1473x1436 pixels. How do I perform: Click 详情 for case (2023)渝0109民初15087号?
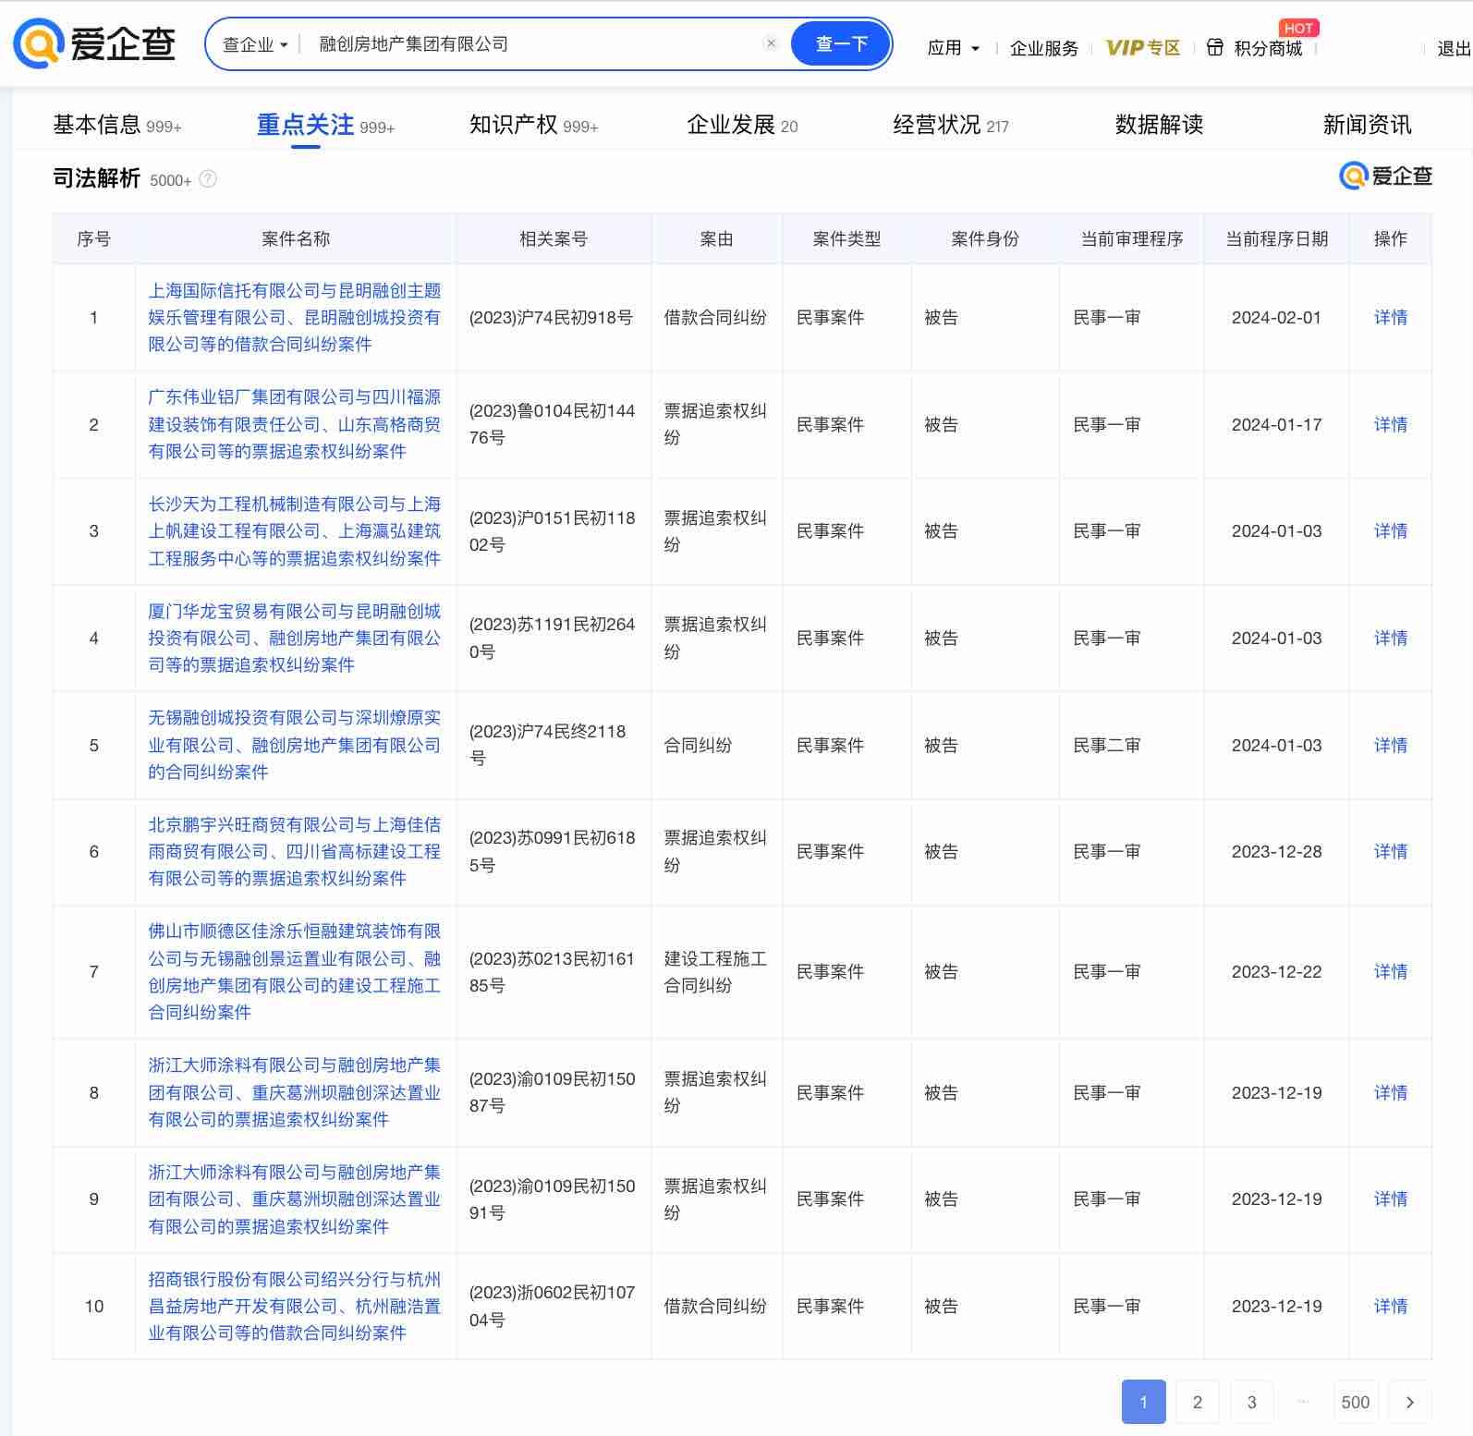pyautogui.click(x=1390, y=1092)
